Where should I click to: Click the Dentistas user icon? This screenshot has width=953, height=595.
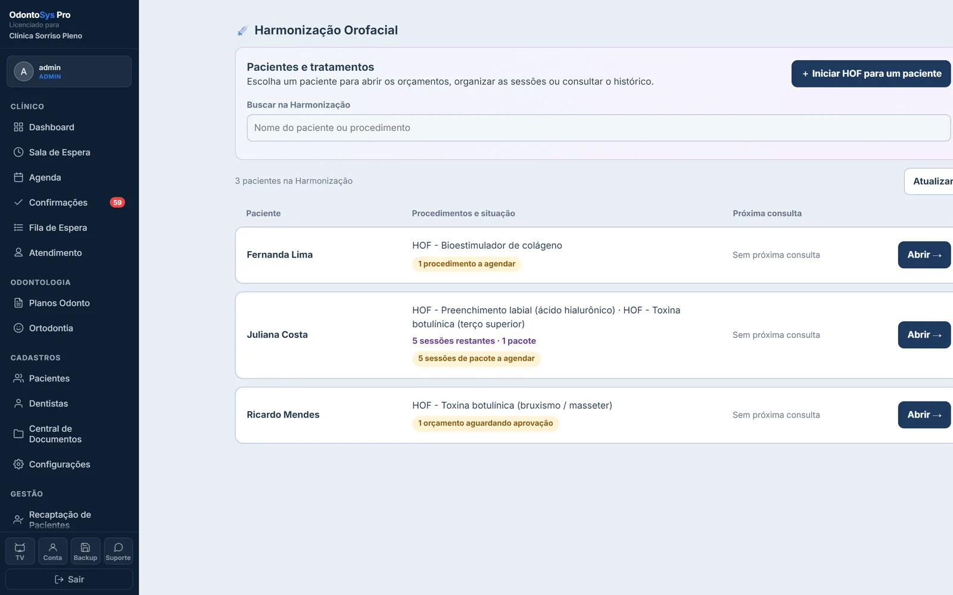18,403
